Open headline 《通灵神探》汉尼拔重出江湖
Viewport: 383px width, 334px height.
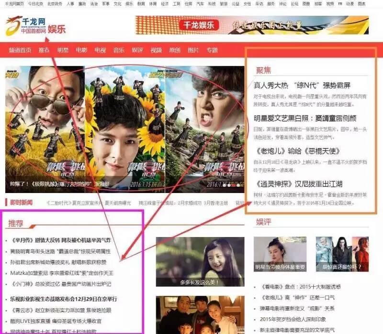click(298, 184)
